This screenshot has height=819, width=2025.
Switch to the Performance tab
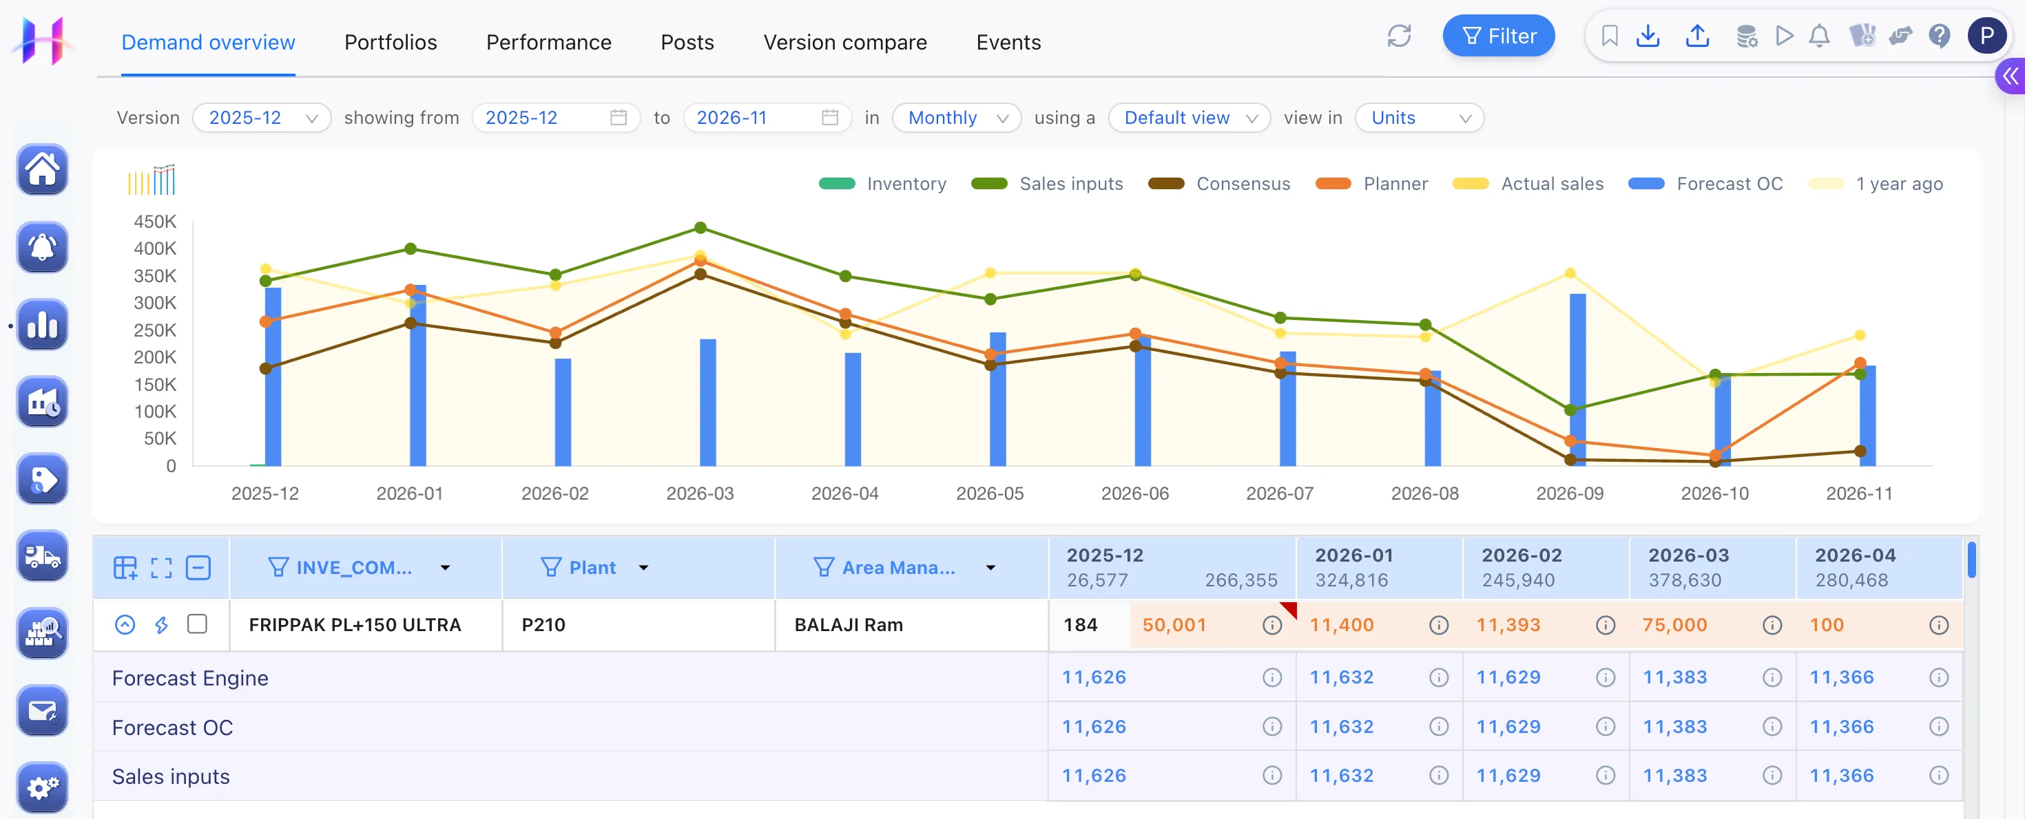(x=548, y=43)
